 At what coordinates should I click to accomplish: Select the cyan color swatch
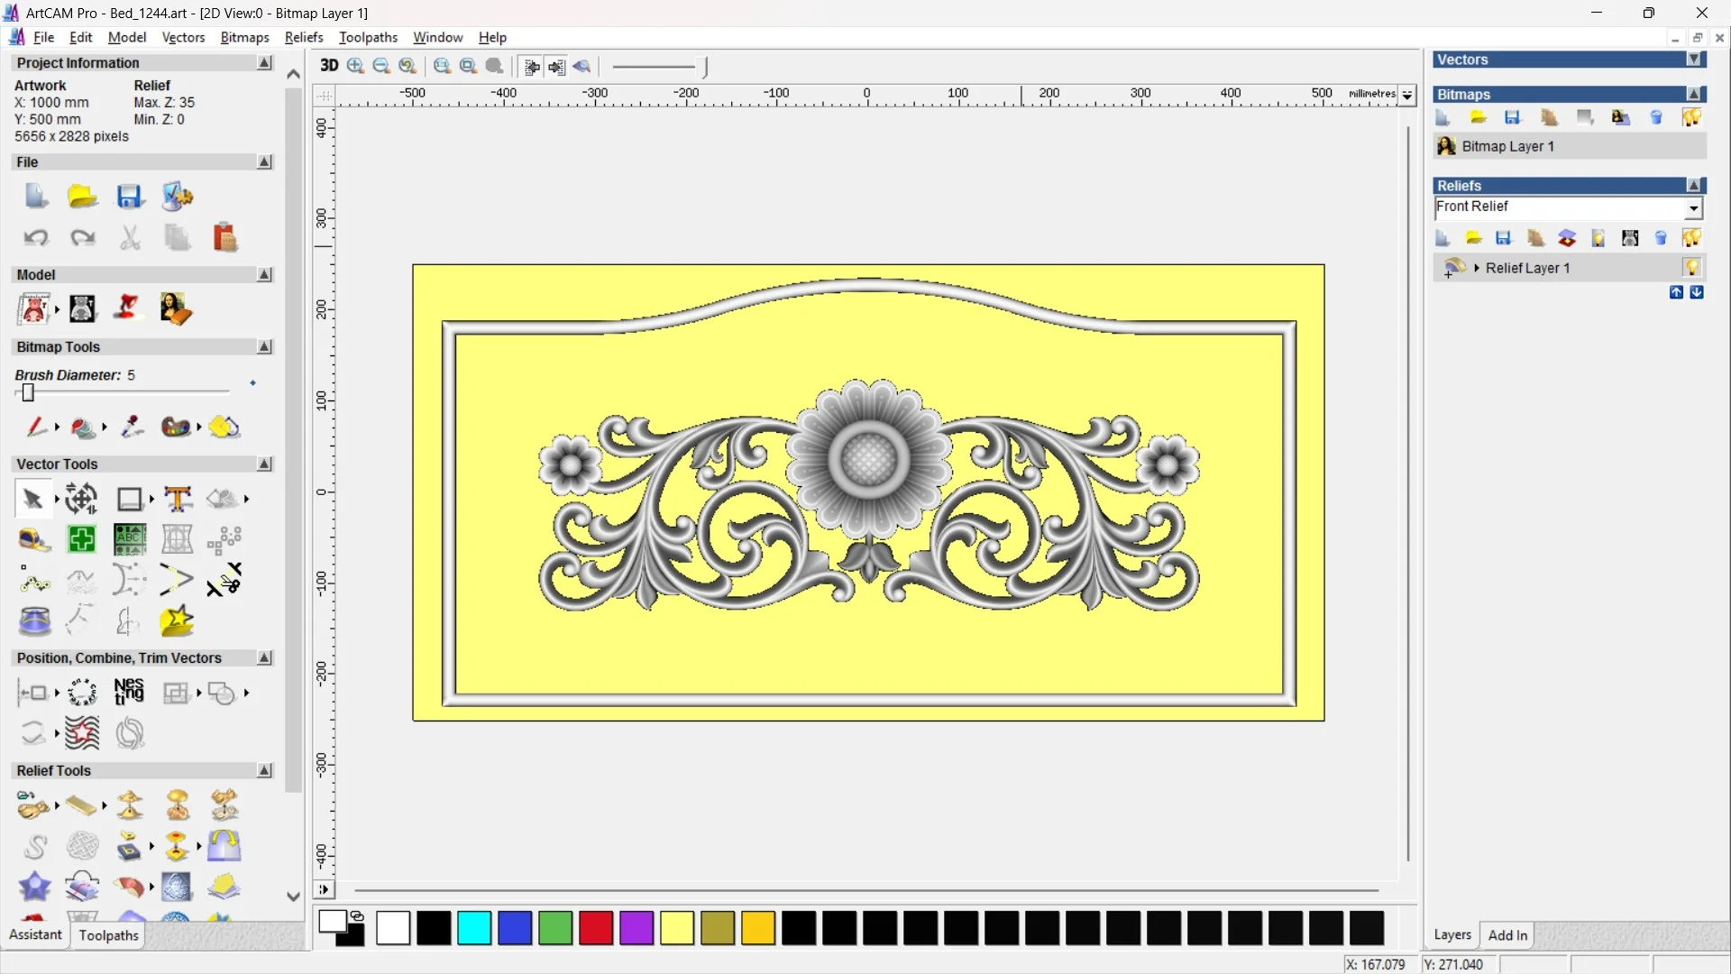[x=474, y=928]
